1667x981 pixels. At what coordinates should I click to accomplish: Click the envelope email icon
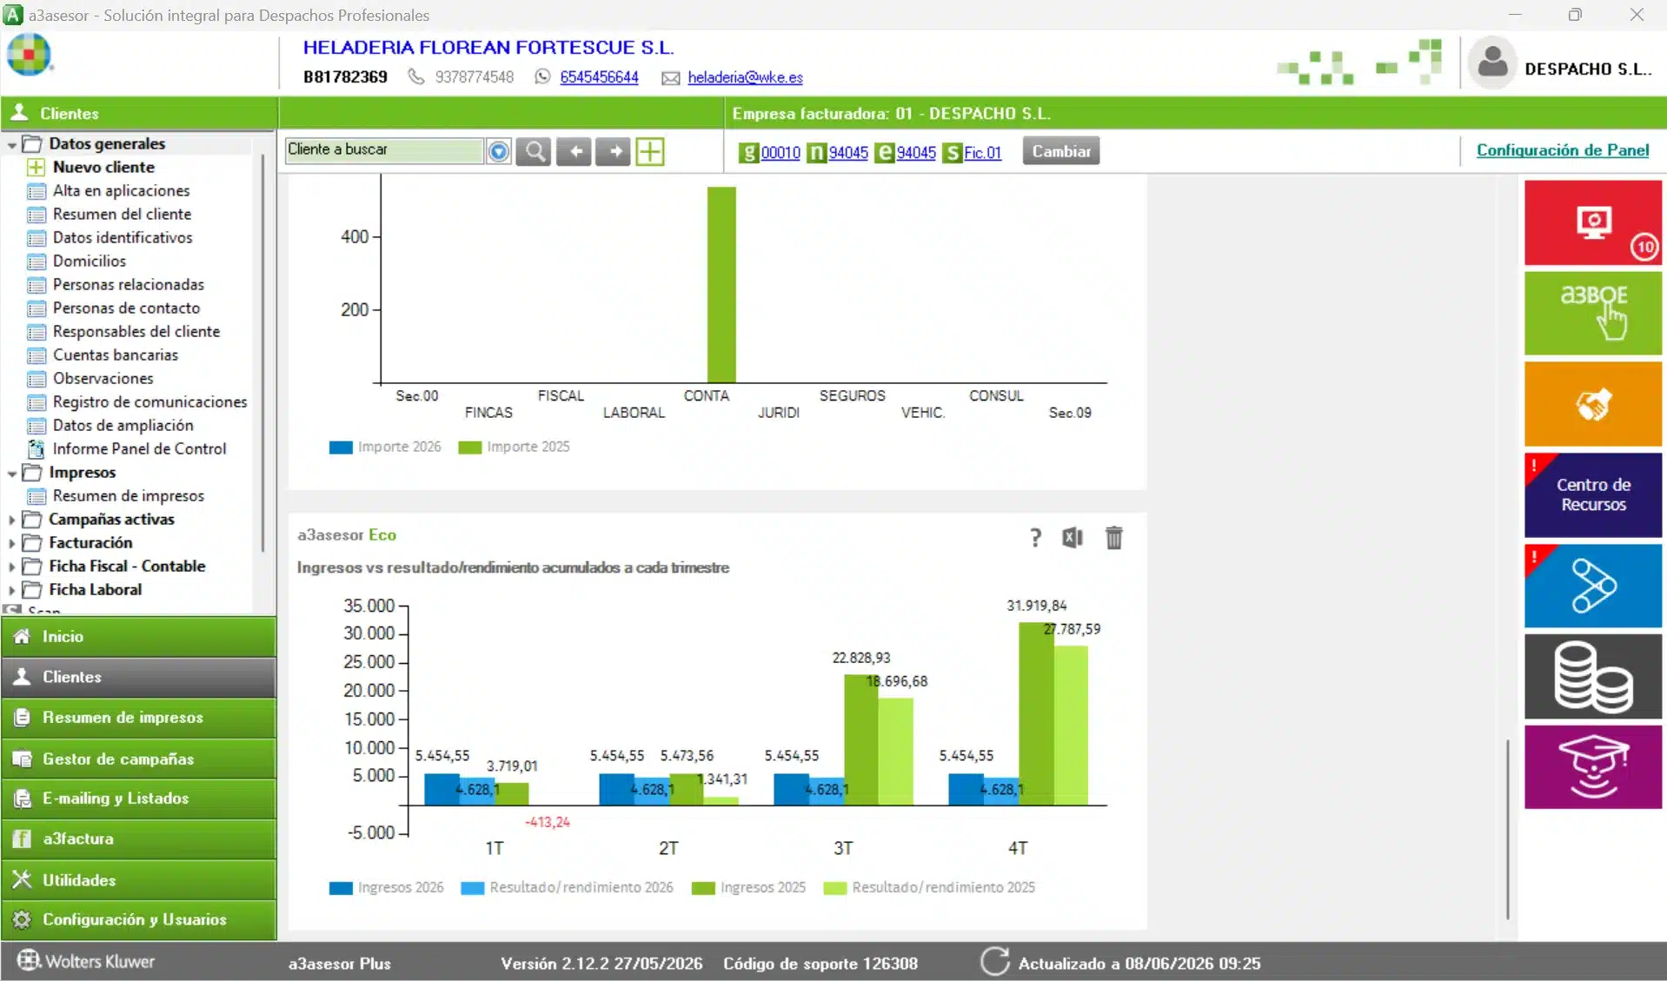click(x=670, y=78)
